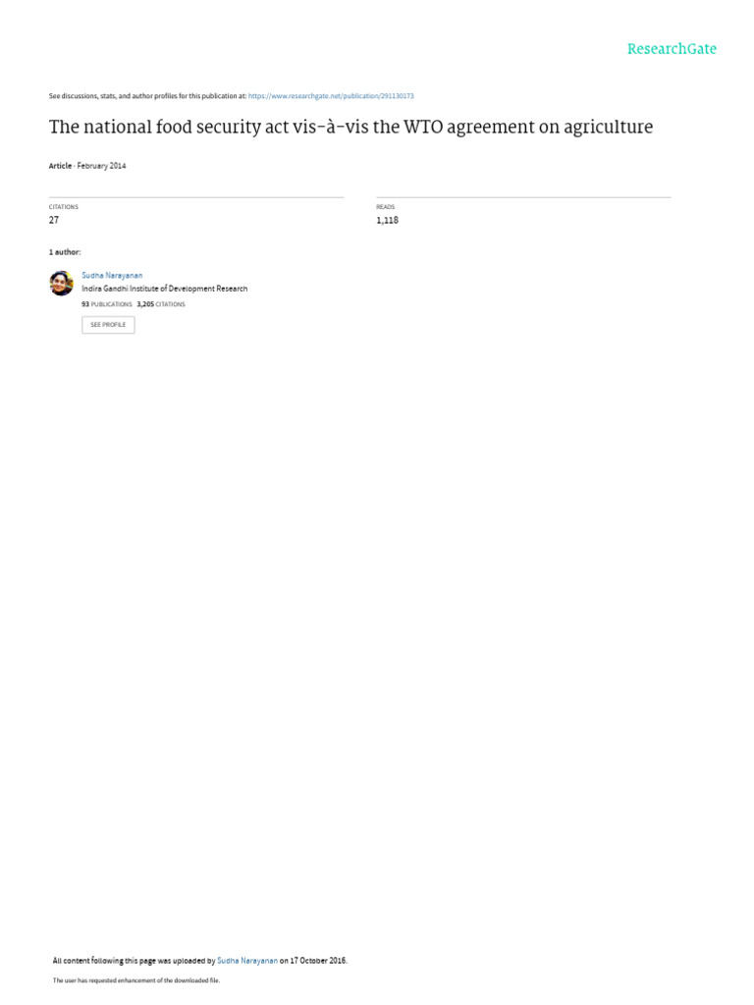Select the 1,118 reads count
Viewport: 754px width, 1005px height.
387,220
